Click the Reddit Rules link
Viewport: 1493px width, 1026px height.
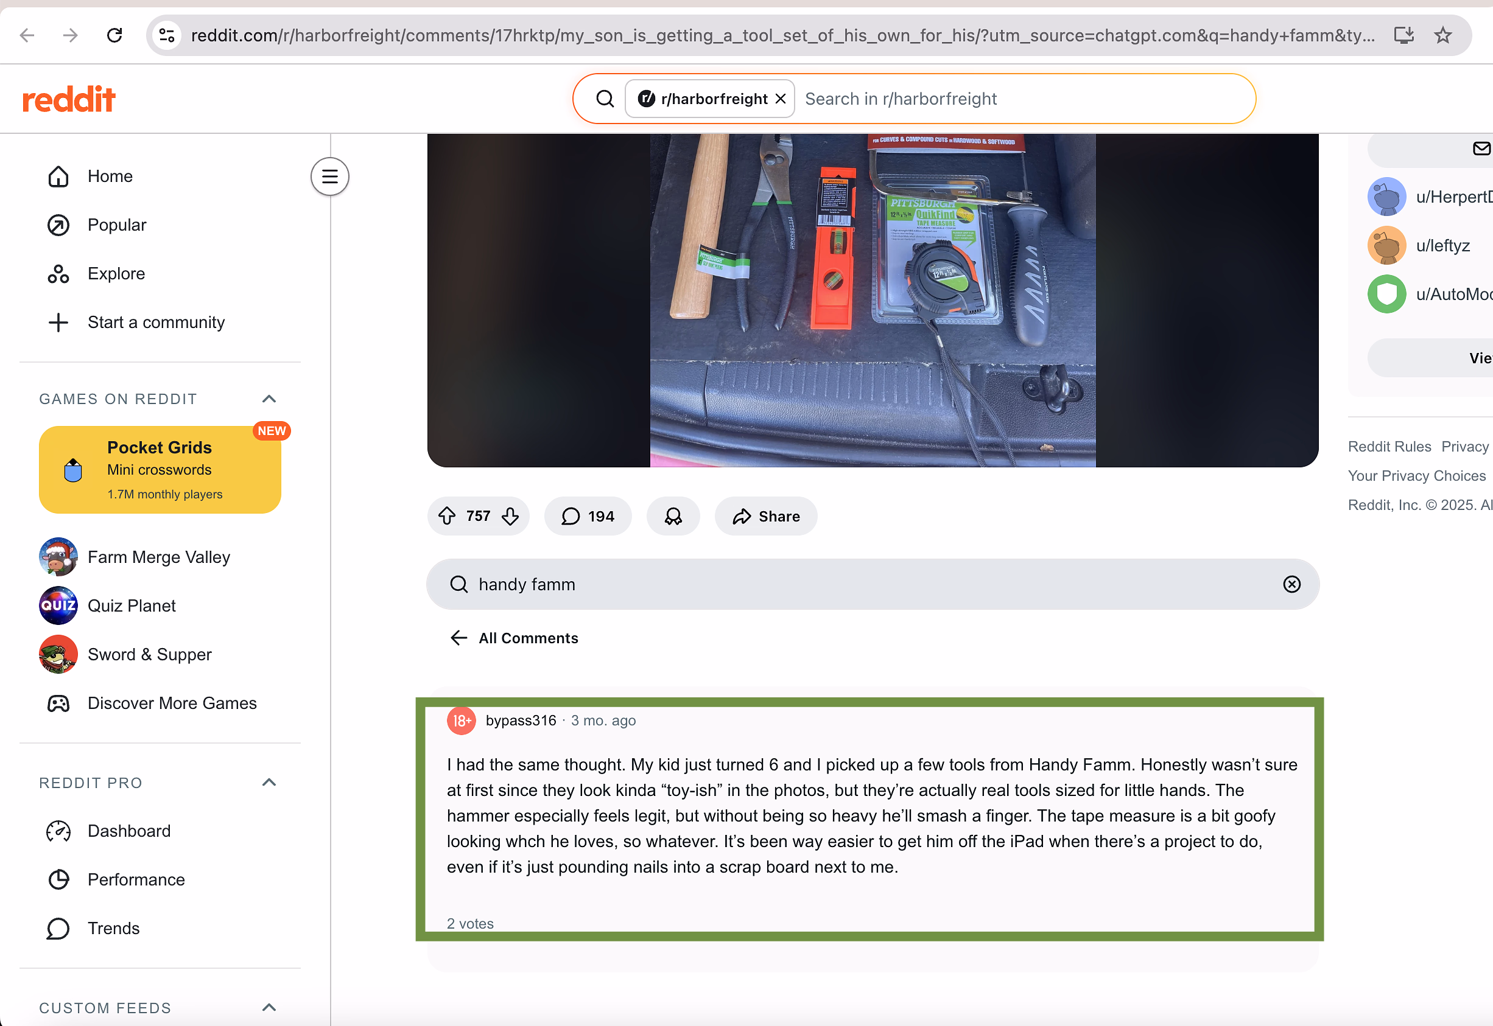(1389, 447)
